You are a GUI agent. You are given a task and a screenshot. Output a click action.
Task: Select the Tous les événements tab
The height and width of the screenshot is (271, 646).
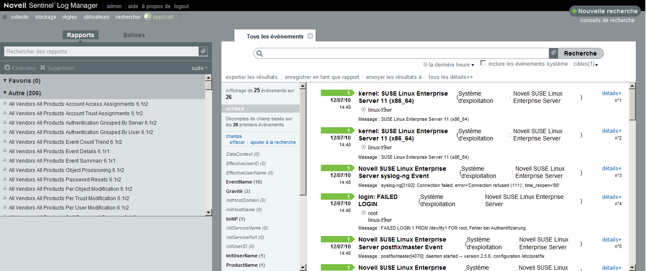pyautogui.click(x=275, y=36)
